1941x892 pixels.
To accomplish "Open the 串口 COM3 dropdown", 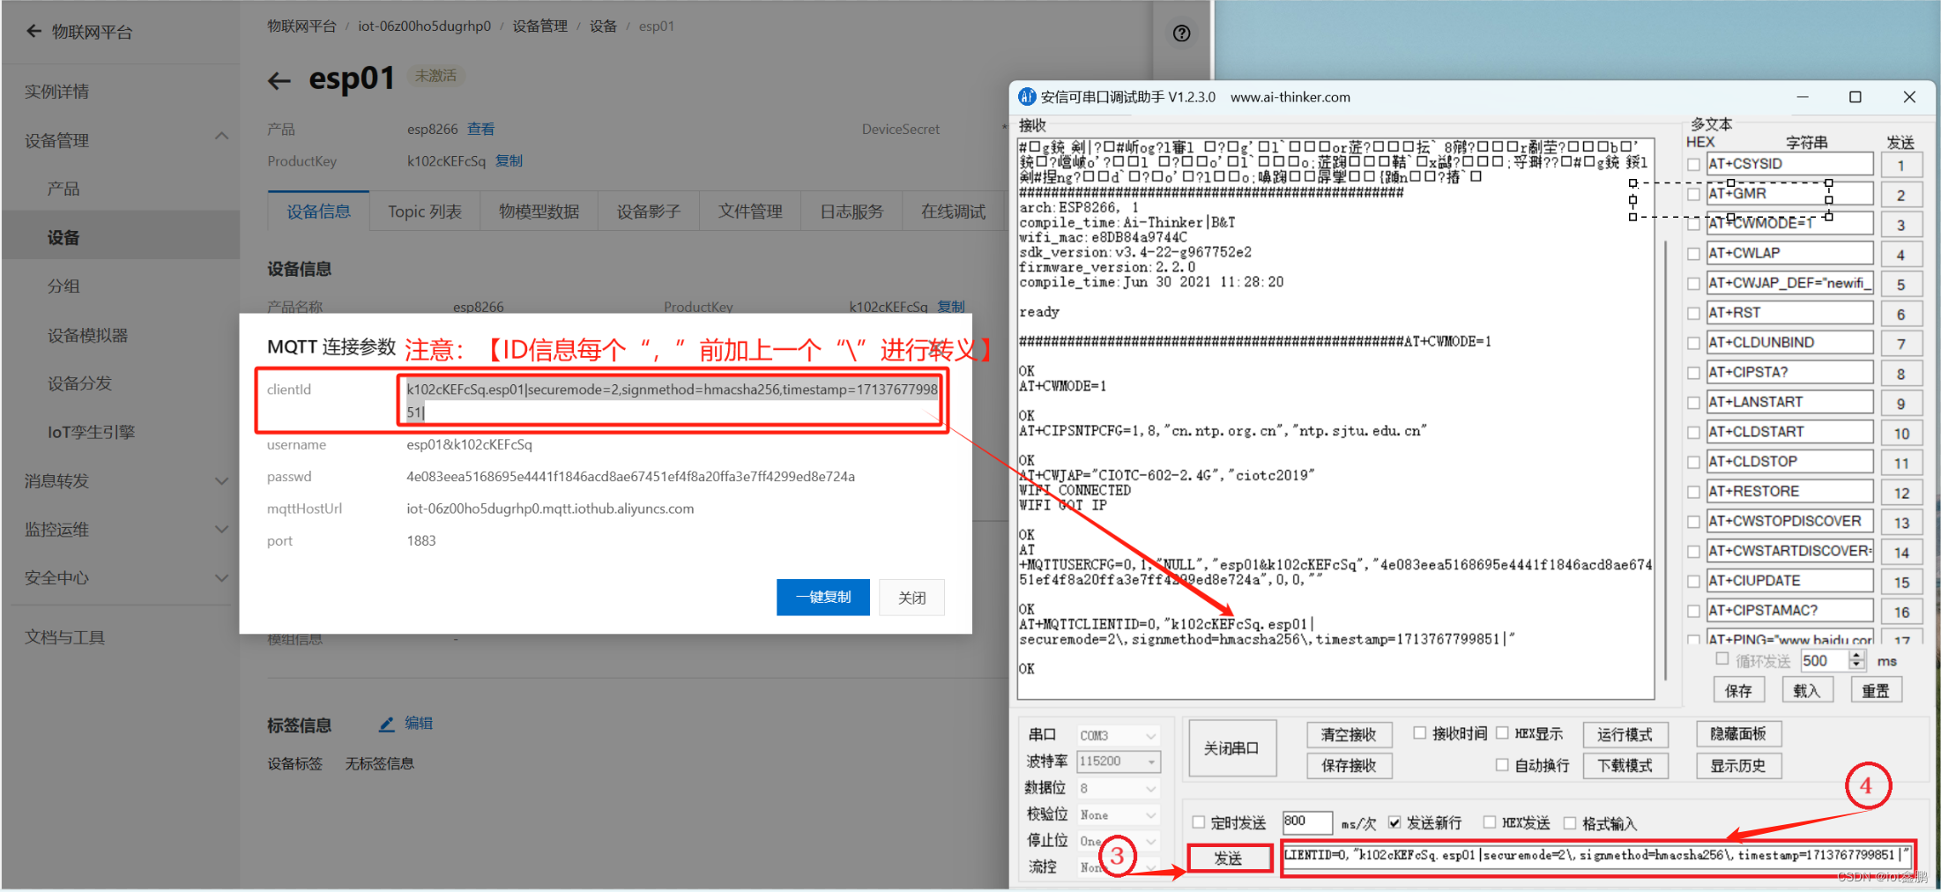I will [x=1118, y=735].
